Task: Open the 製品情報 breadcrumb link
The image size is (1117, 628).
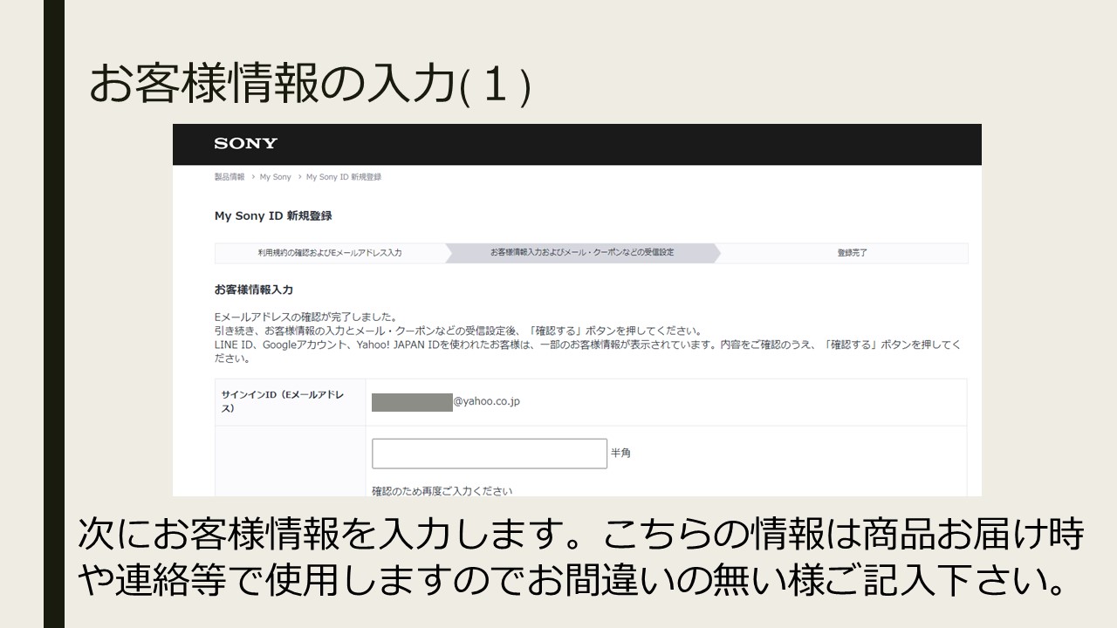Action: pyautogui.click(x=230, y=177)
